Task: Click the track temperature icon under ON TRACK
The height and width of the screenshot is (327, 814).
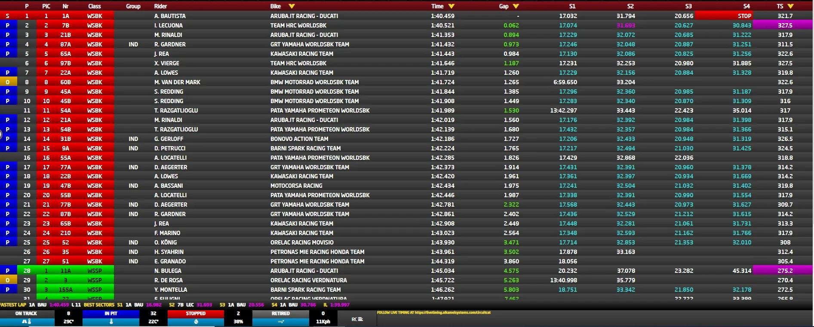Action: (x=27, y=321)
